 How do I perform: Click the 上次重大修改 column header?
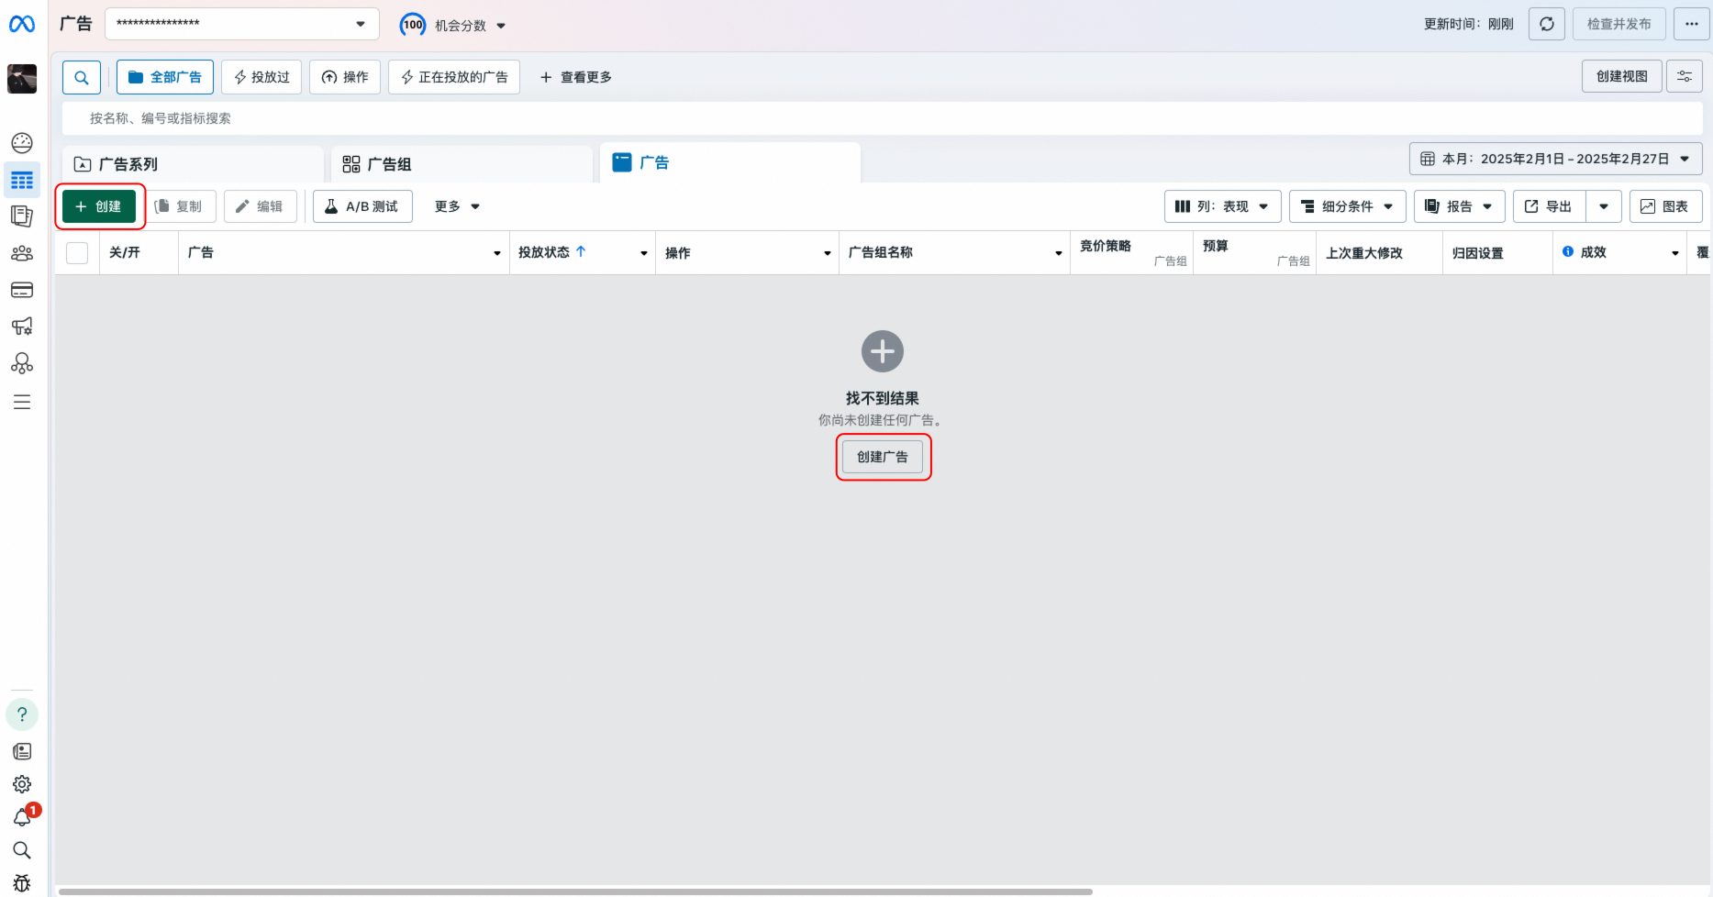pyautogui.click(x=1364, y=253)
